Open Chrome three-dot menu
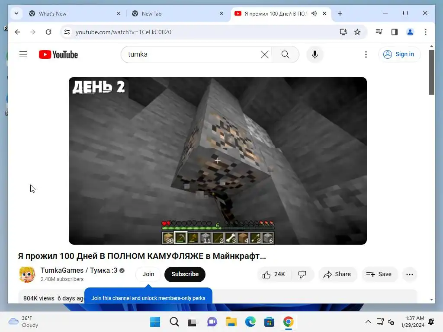 coord(426,32)
